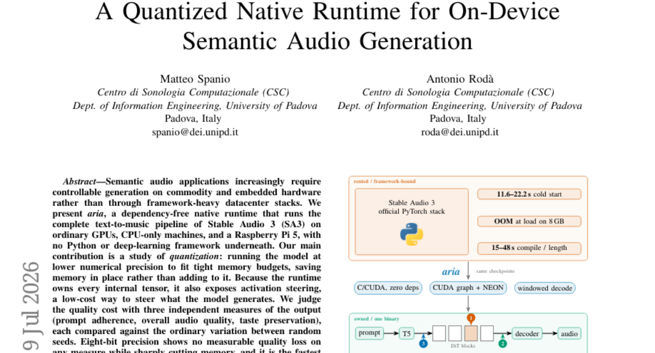
Task: Click the orange circle marker numbered 1
Action: (x=471, y=318)
